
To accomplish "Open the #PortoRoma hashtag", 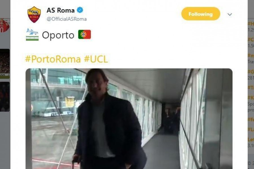I will point(53,59).
